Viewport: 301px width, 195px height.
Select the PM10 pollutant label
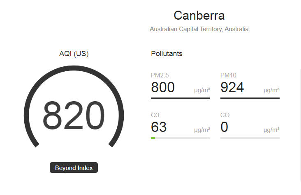[228, 75]
